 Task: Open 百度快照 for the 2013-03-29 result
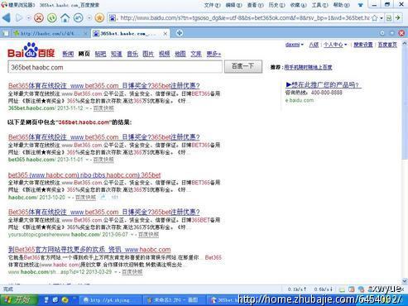(x=132, y=272)
